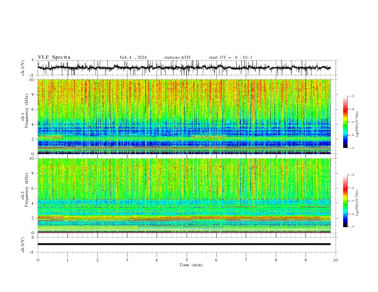Click the "8" kHz tick on ch.1 axis
This screenshot has height=292, width=378.
(33, 94)
